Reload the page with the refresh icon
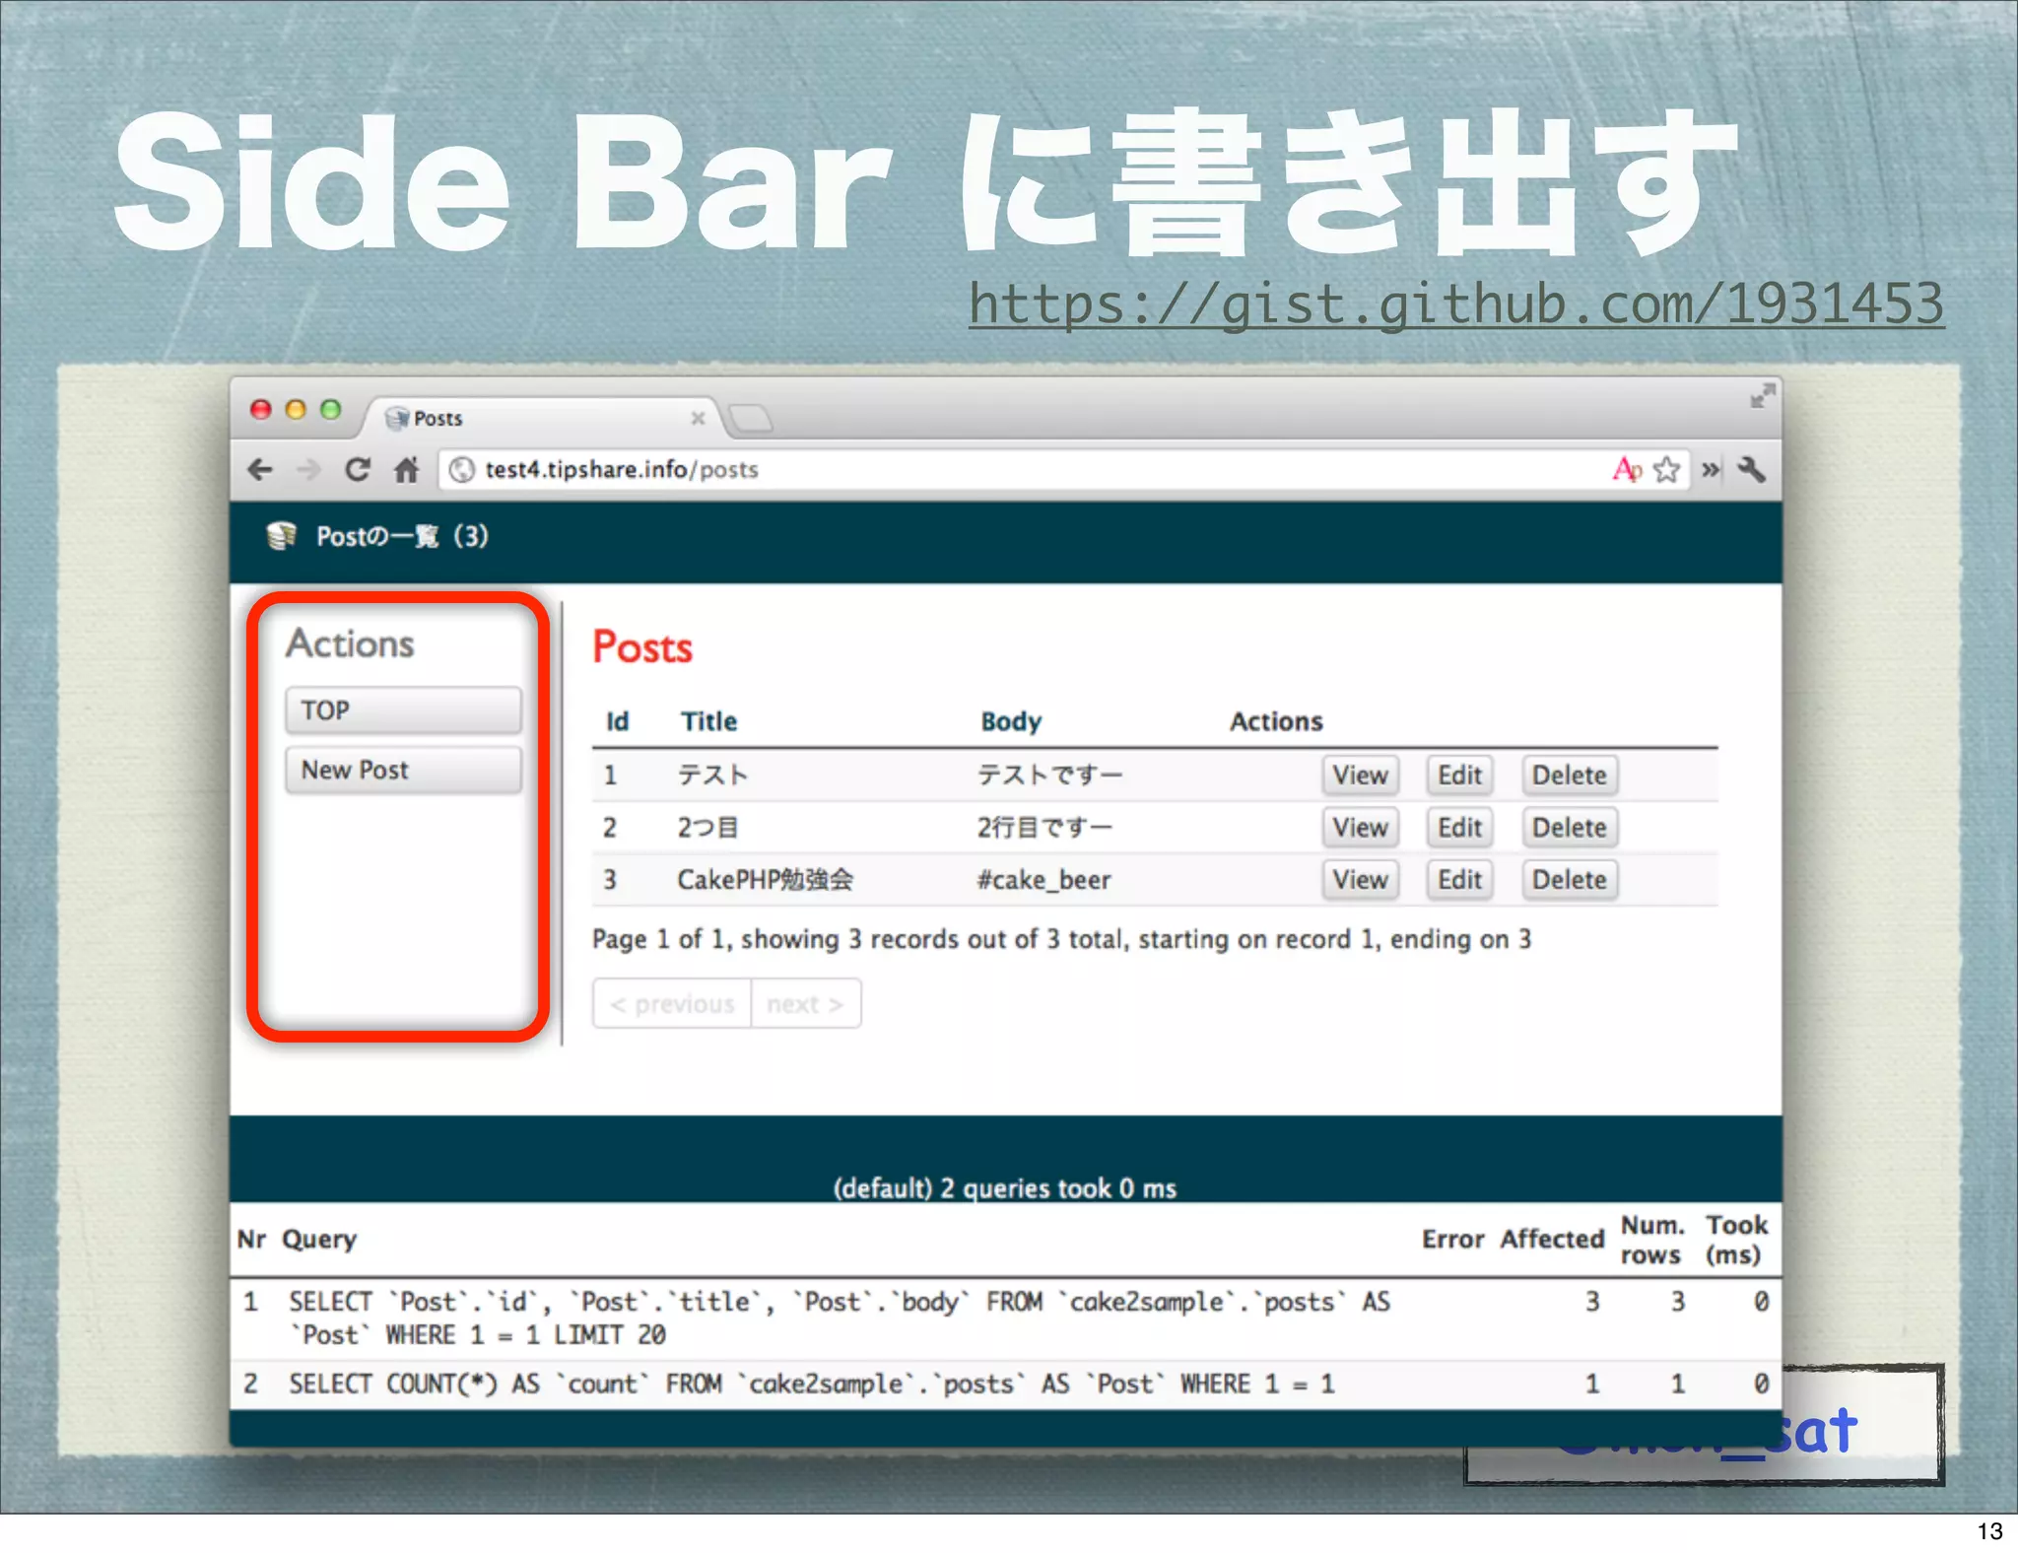 click(358, 469)
